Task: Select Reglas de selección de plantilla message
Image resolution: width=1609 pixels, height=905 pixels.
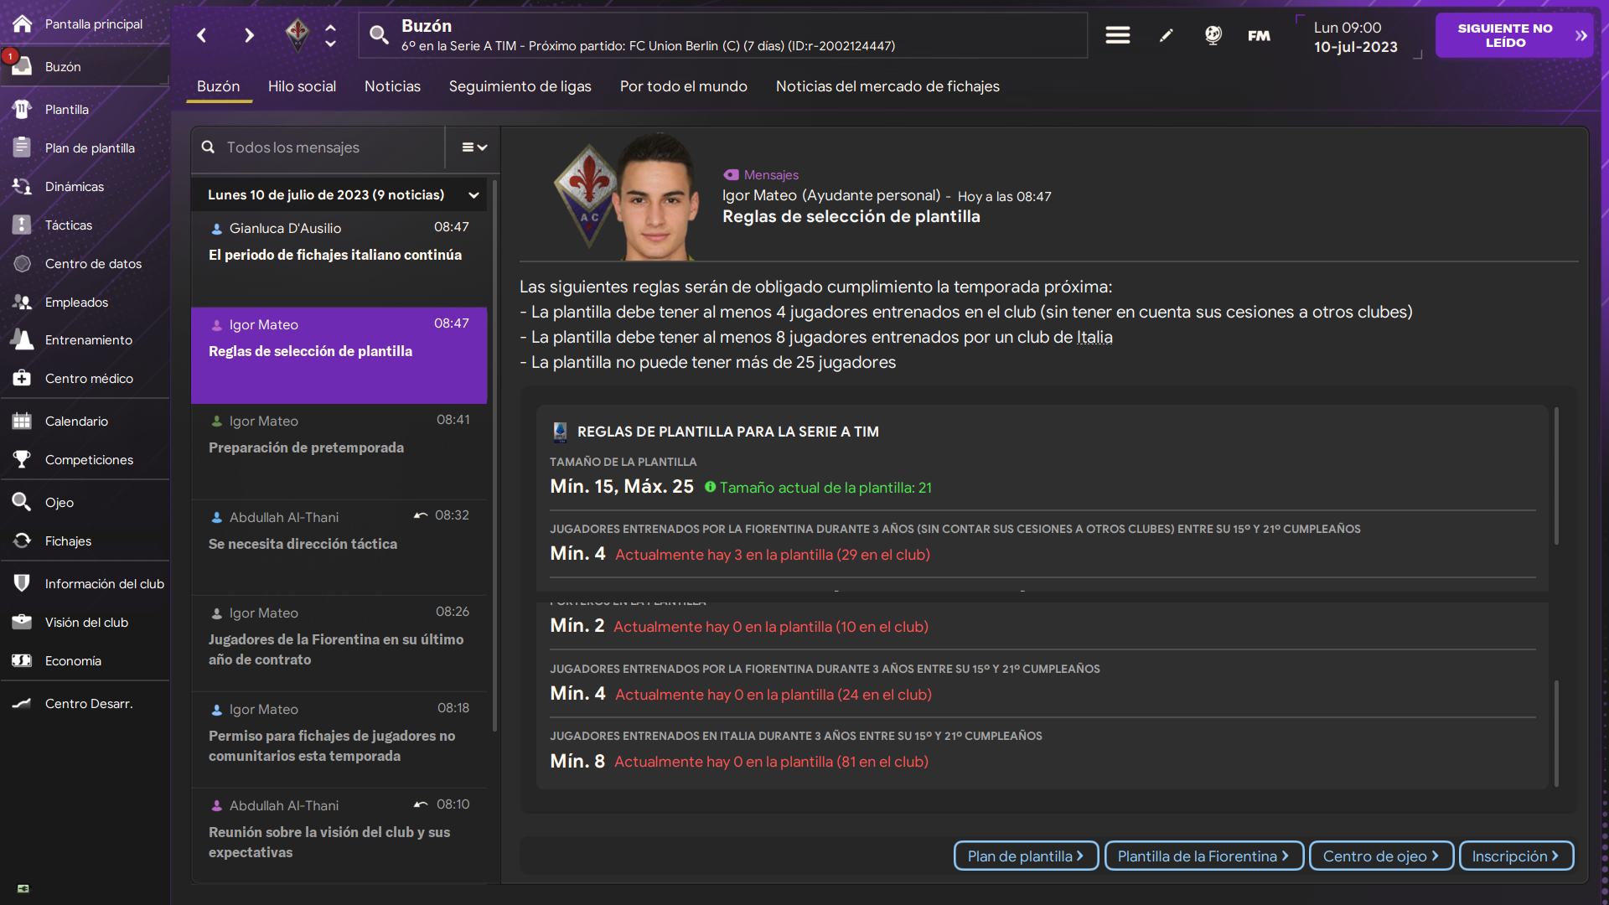Action: pos(339,355)
